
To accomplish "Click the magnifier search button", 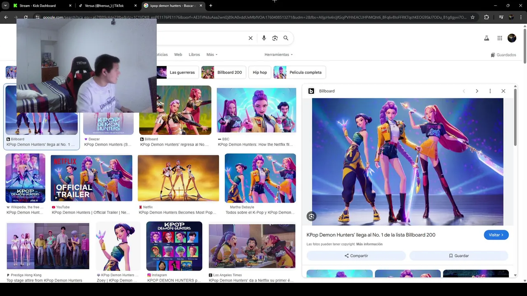I will 286,38.
